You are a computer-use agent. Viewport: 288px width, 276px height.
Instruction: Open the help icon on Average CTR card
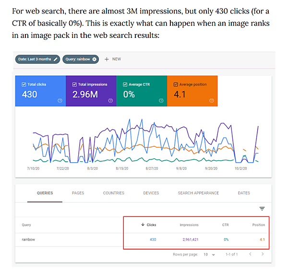(x=161, y=100)
